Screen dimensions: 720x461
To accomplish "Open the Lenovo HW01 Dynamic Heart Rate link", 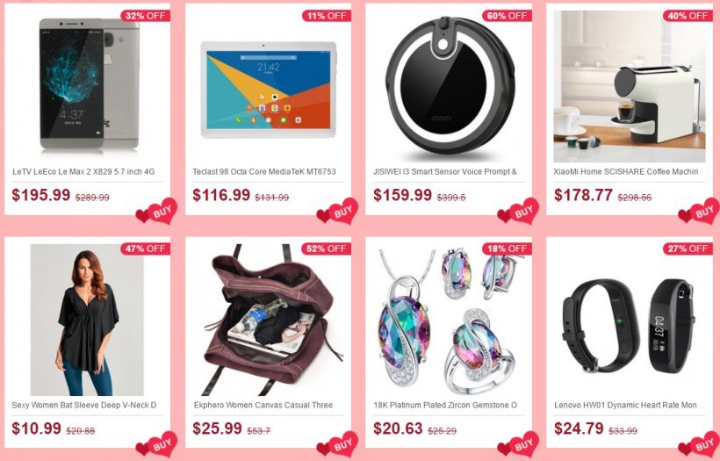I will tap(625, 405).
